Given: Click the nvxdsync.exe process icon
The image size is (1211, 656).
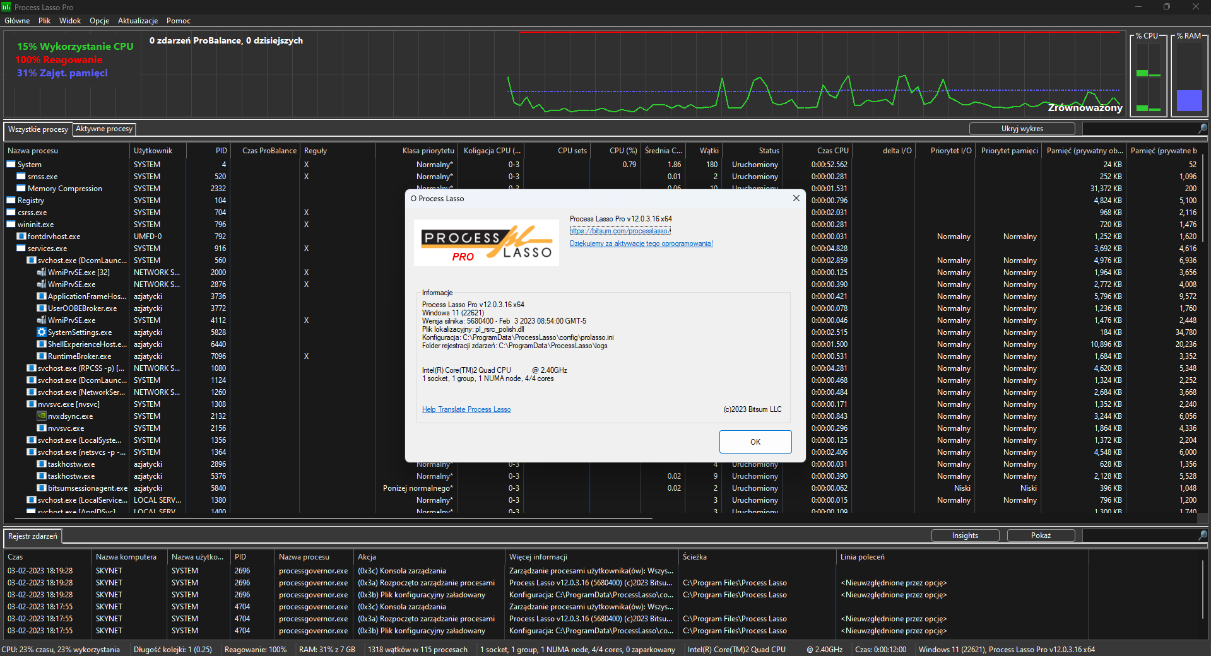Looking at the screenshot, I should pyautogui.click(x=42, y=416).
